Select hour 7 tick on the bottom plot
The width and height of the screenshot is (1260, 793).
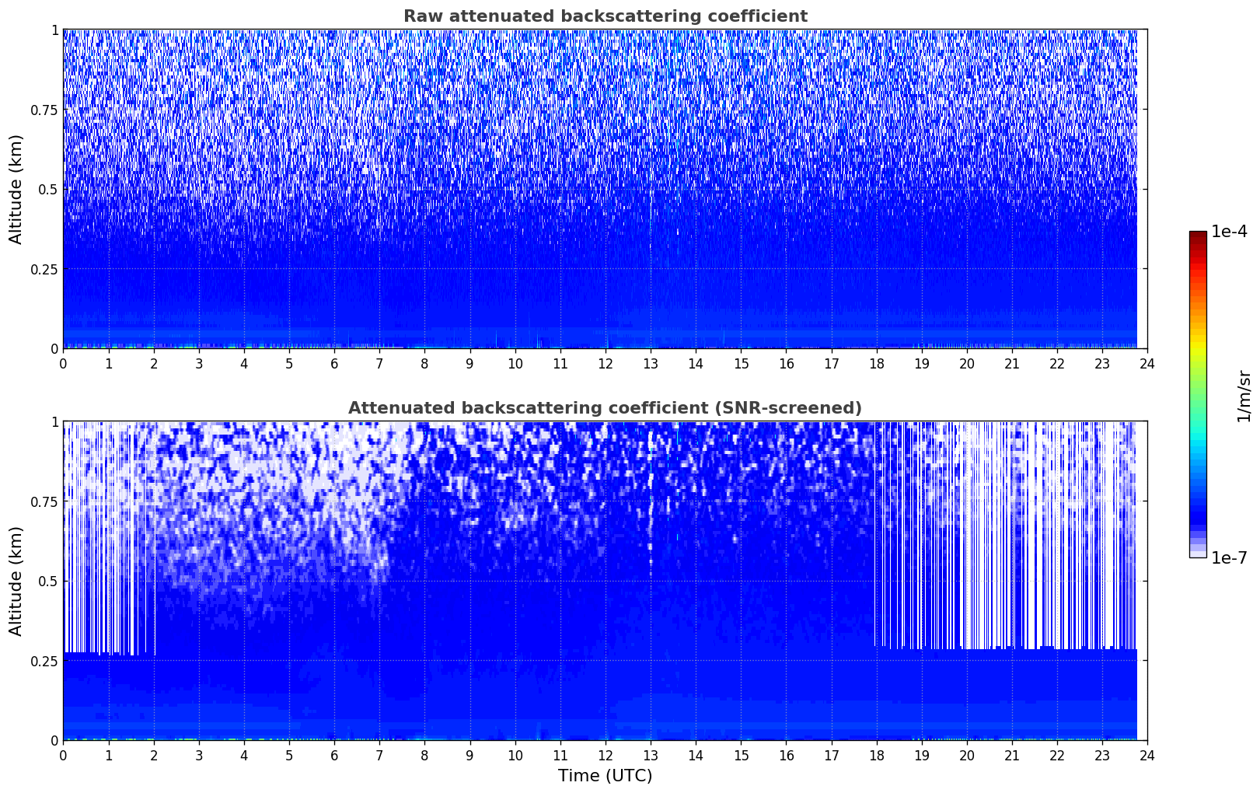tap(379, 755)
